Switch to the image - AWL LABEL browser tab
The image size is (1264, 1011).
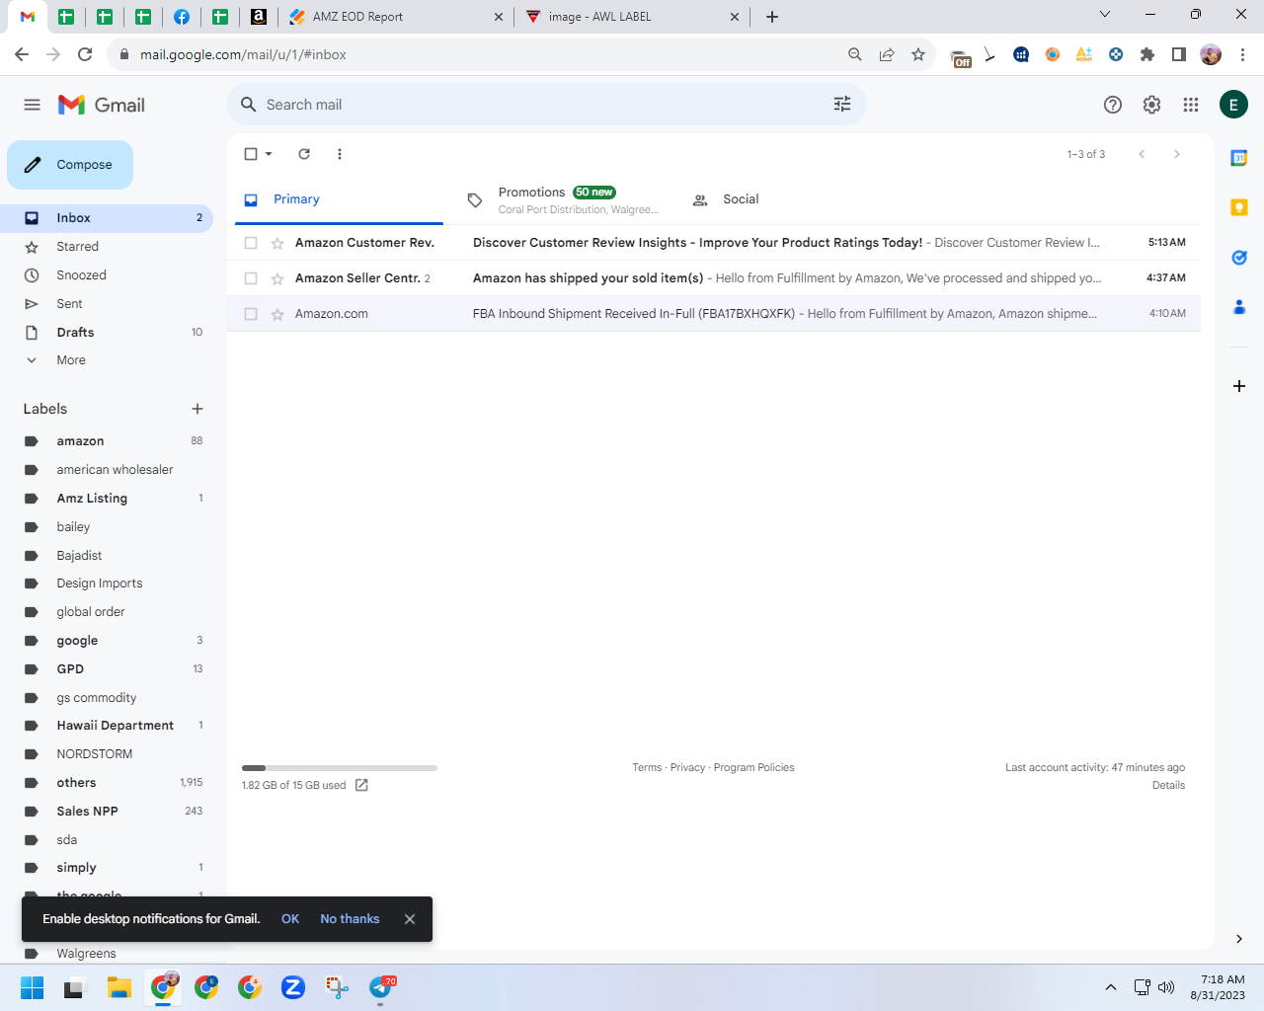[632, 17]
